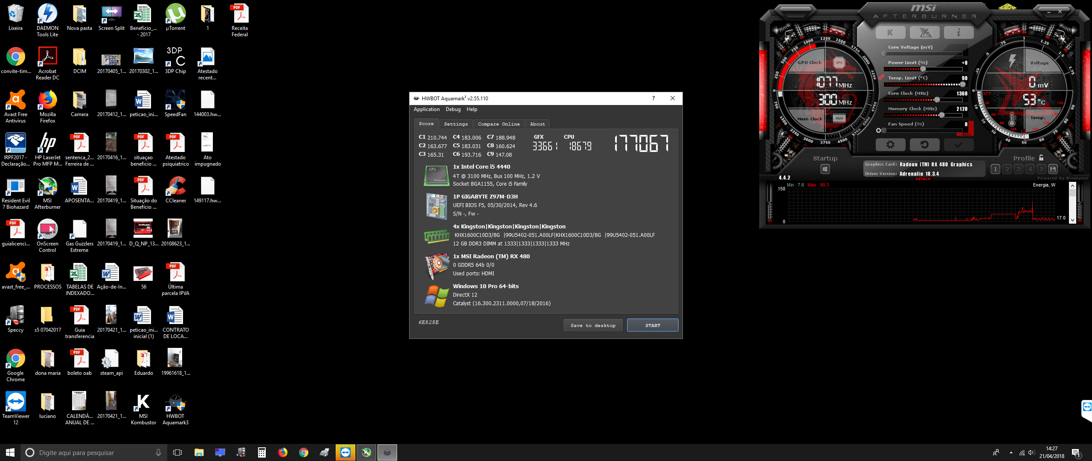Select CCleaner desktop shortcut
Screen dimensions: 1092x461
point(175,190)
